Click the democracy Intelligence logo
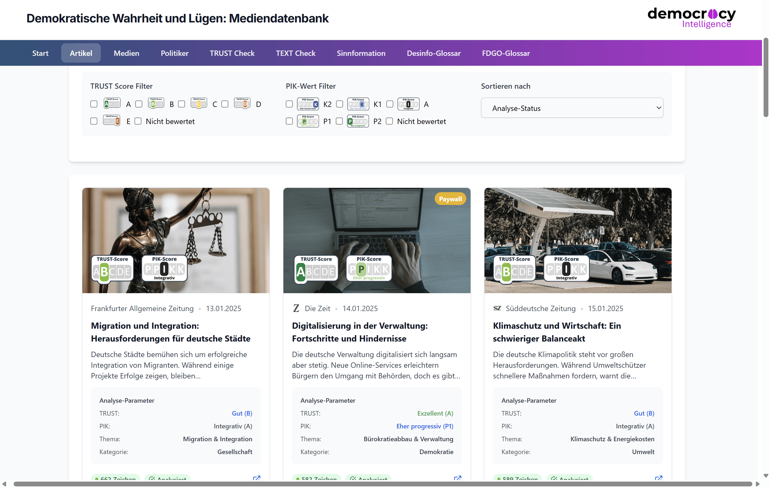 tap(692, 18)
